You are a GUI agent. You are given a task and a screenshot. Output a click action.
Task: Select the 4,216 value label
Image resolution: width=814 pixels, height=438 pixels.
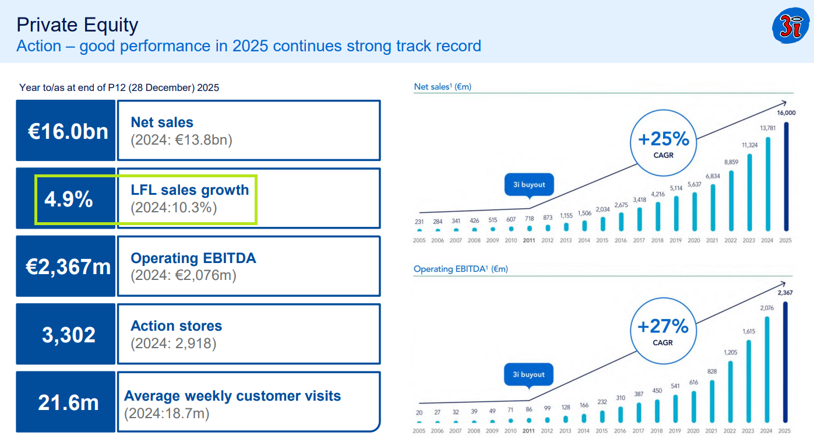(x=658, y=195)
